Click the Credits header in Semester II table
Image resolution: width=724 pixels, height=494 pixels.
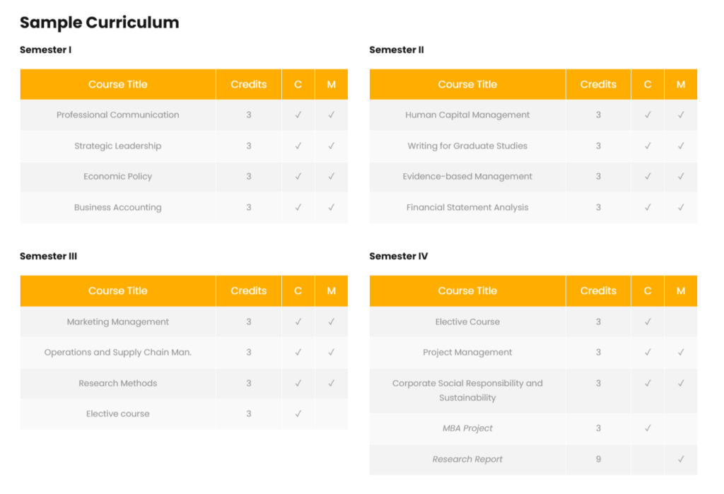598,85
